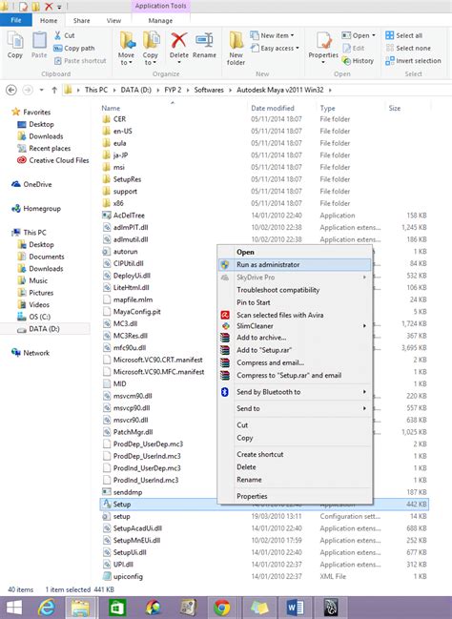
Task: Click the Windows Start button
Action: [x=13, y=608]
